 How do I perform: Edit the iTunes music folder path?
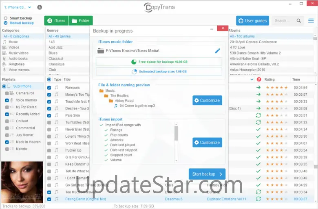pyautogui.click(x=217, y=51)
